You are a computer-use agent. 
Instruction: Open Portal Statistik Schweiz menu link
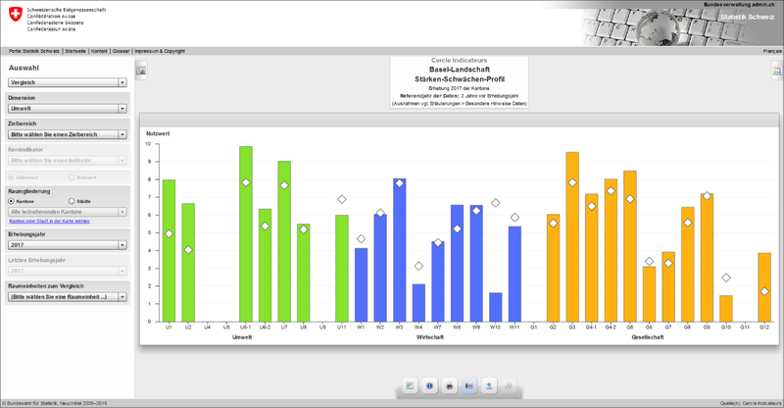tap(34, 51)
